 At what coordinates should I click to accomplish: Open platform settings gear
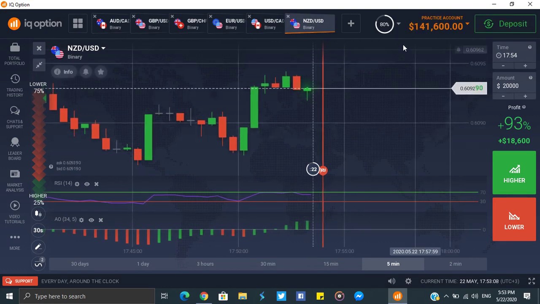408,281
